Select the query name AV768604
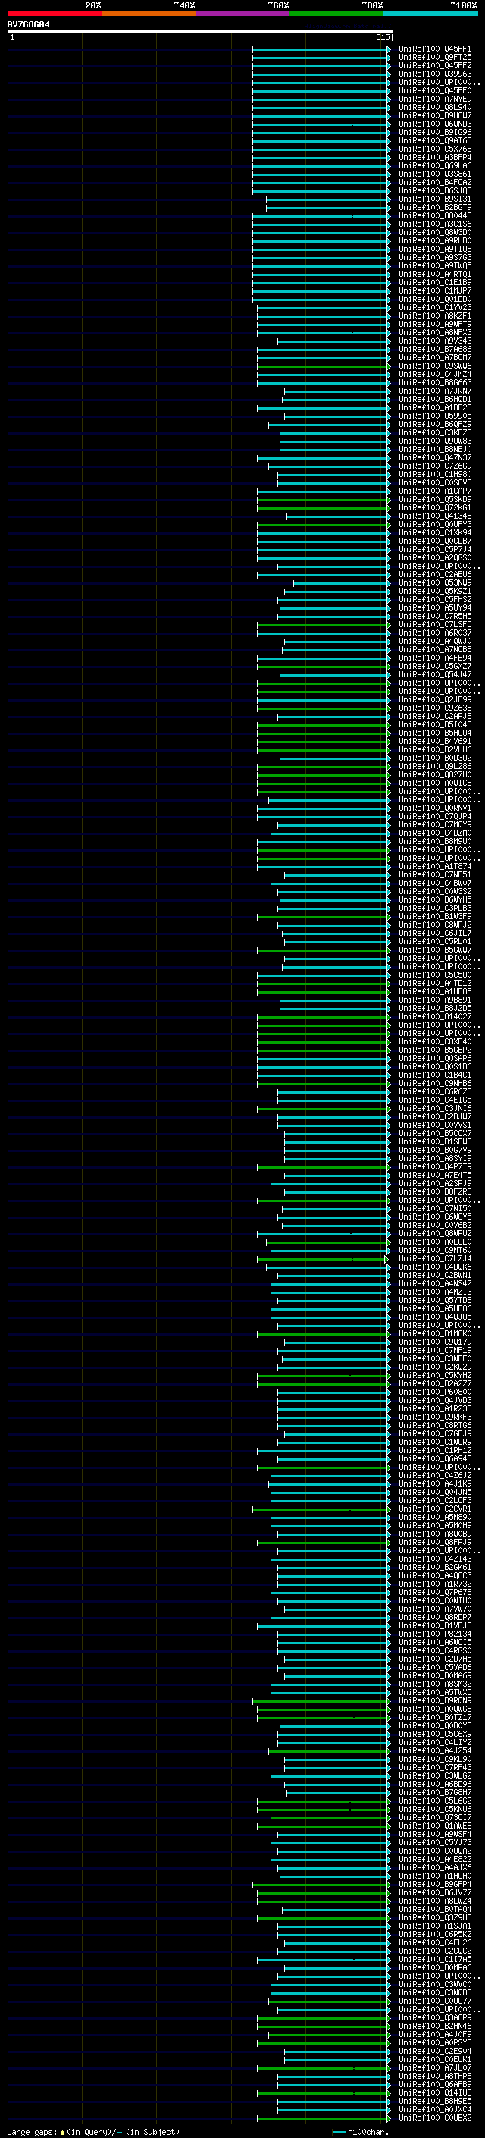Viewport: 485px width, 2138px height. click(28, 24)
